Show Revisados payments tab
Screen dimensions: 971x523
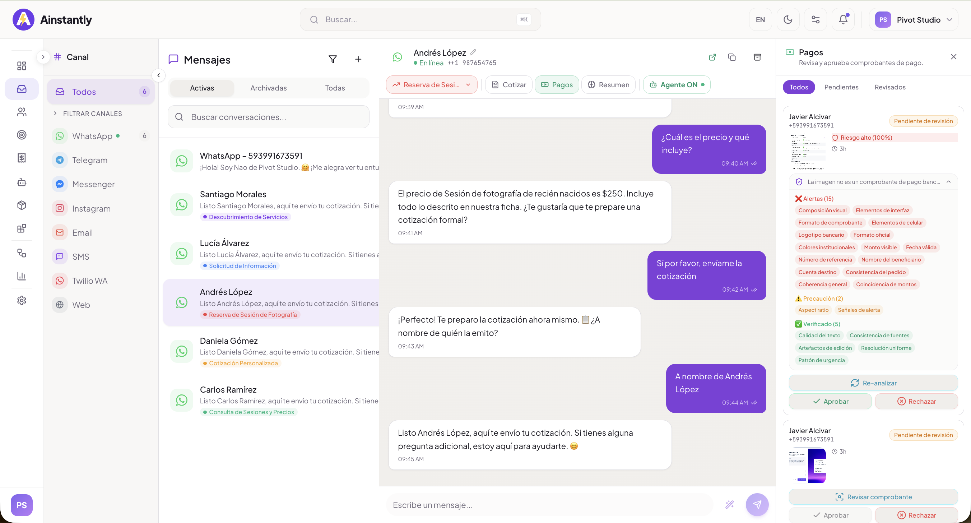point(890,87)
